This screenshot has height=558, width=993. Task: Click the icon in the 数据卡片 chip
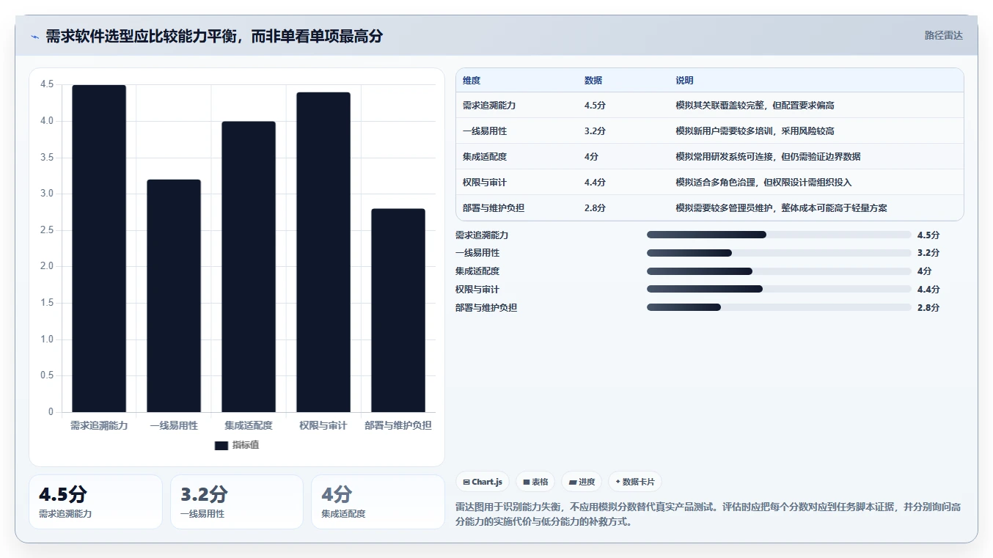tap(618, 482)
